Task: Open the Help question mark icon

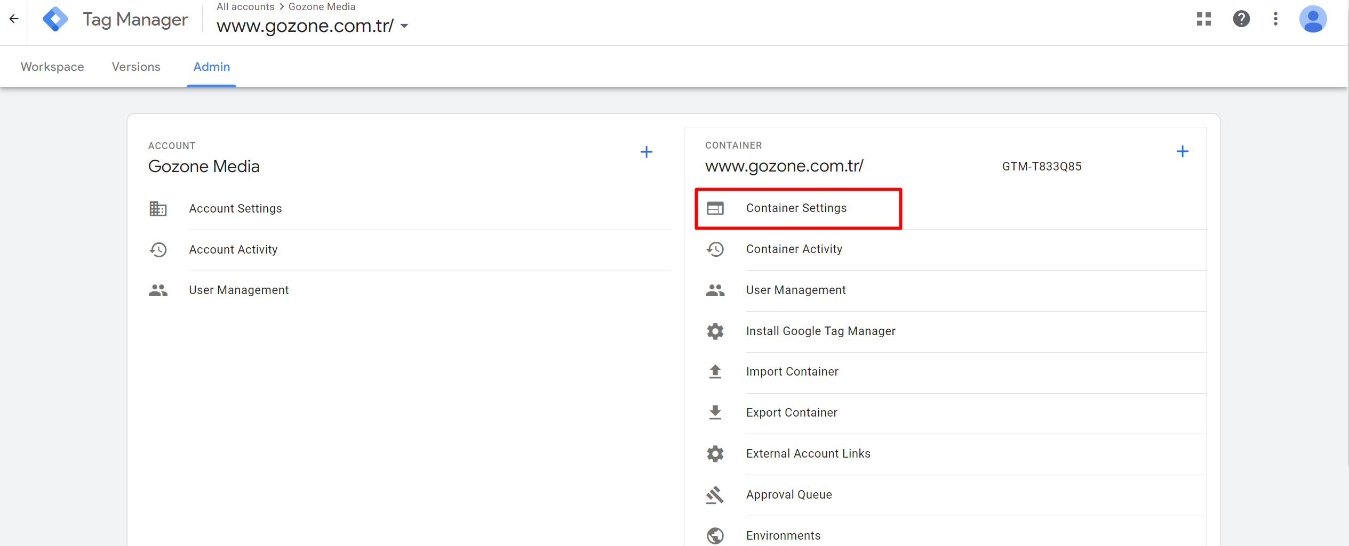Action: (x=1241, y=19)
